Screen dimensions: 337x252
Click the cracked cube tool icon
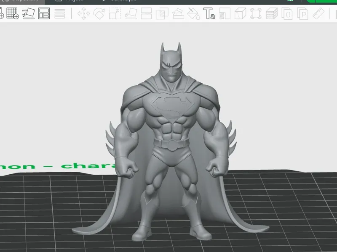coord(240,13)
